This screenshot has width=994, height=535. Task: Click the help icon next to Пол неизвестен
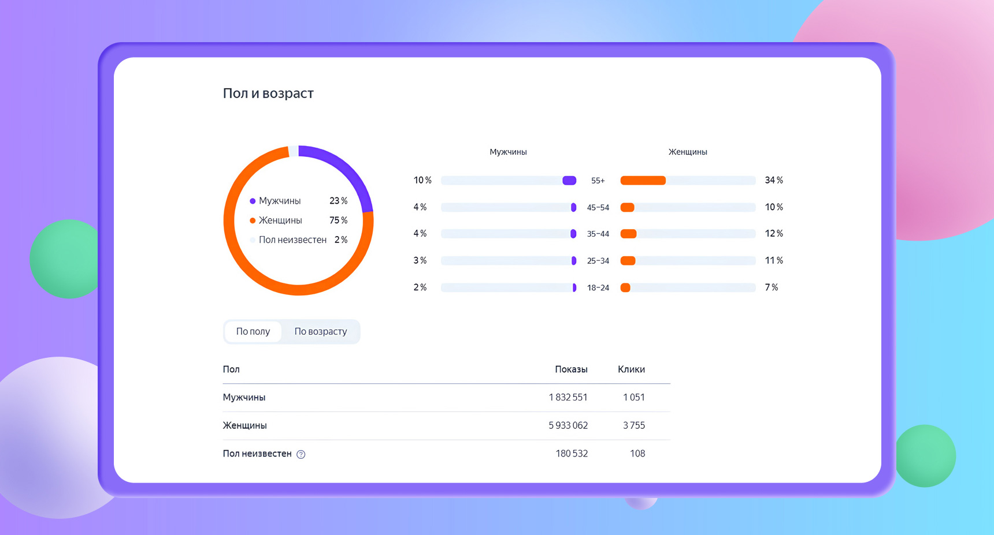pyautogui.click(x=301, y=454)
